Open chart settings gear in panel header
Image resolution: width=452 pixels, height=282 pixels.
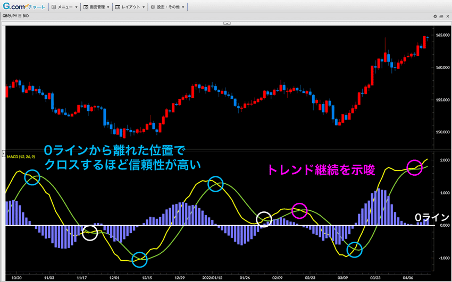point(434,17)
